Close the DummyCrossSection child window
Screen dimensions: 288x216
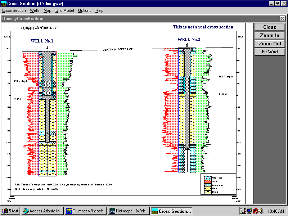point(283,19)
